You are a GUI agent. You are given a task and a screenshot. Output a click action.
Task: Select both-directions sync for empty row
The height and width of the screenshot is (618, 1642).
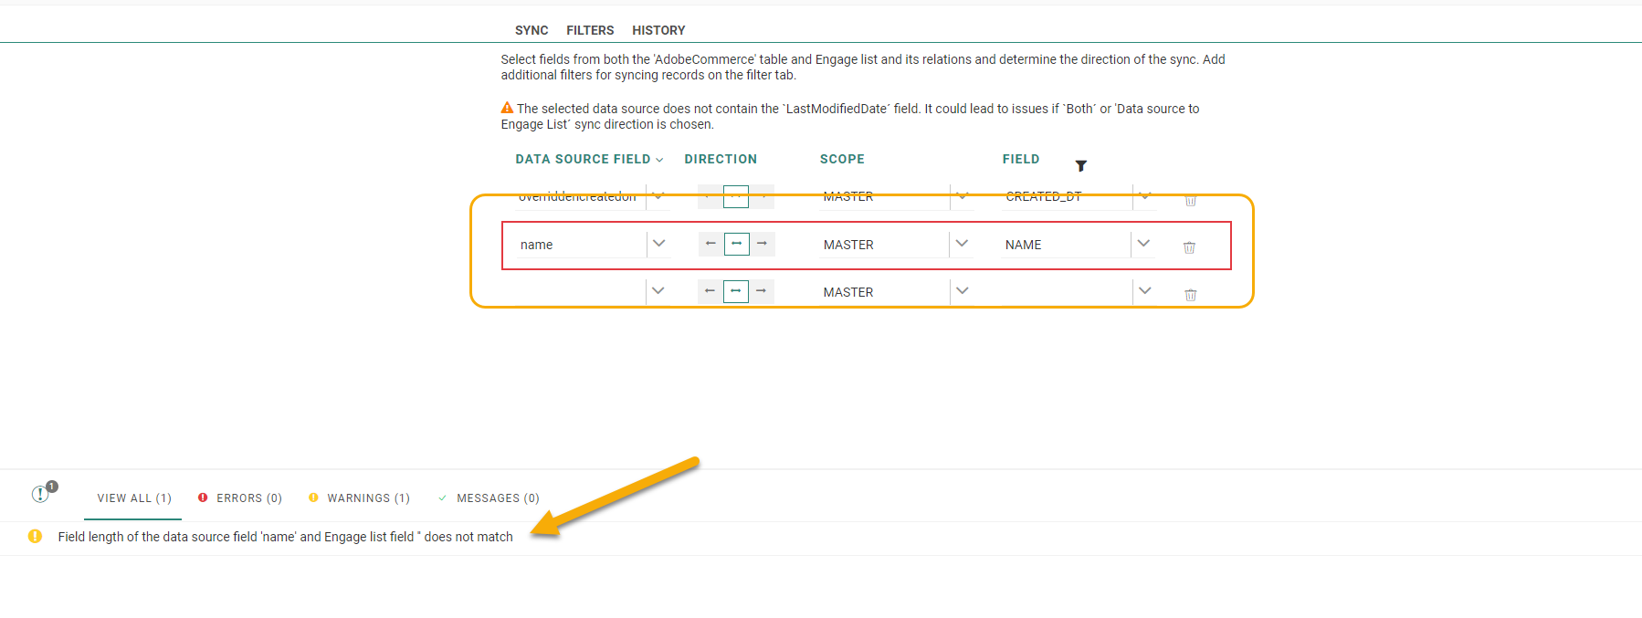[735, 291]
